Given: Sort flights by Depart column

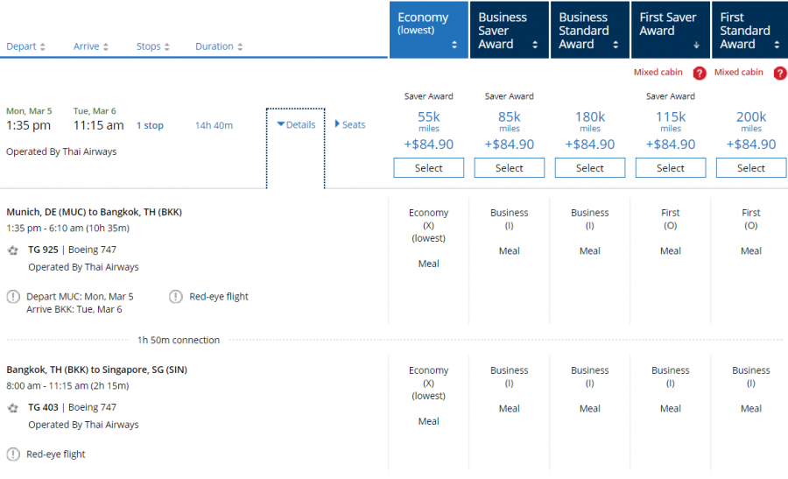Looking at the screenshot, I should 25,46.
